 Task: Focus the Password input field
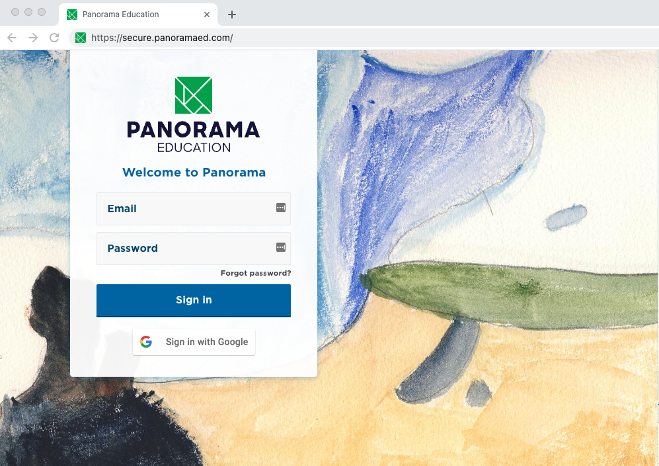pyautogui.click(x=194, y=249)
